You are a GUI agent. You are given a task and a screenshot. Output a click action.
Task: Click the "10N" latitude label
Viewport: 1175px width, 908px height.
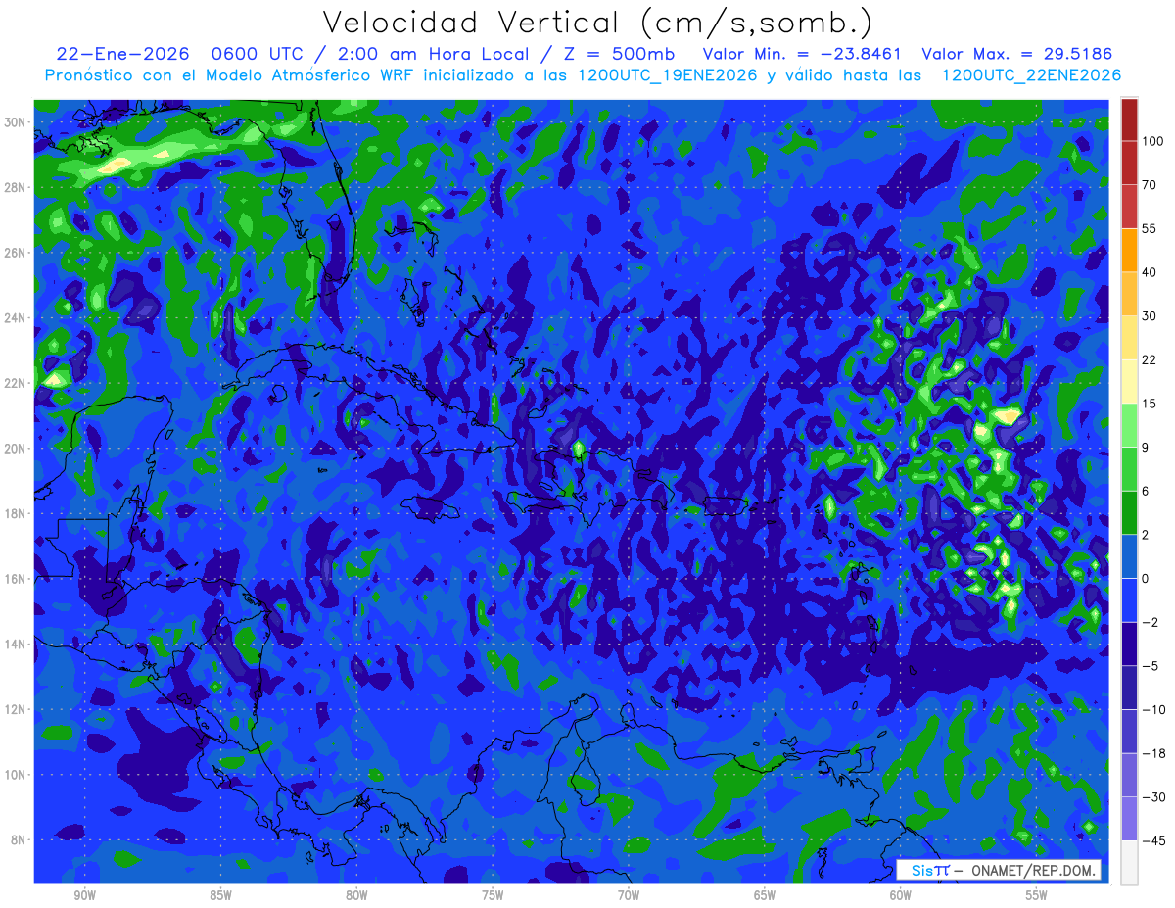point(16,775)
